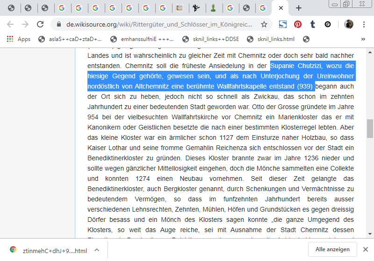Screen dimensions: 374x261
Task: Open Chrome's three-dot menu
Action: coord(364,24)
